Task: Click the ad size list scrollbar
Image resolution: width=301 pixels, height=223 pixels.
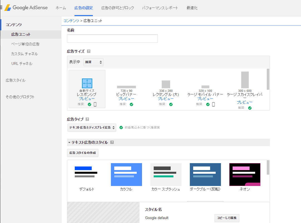Action: (268, 79)
